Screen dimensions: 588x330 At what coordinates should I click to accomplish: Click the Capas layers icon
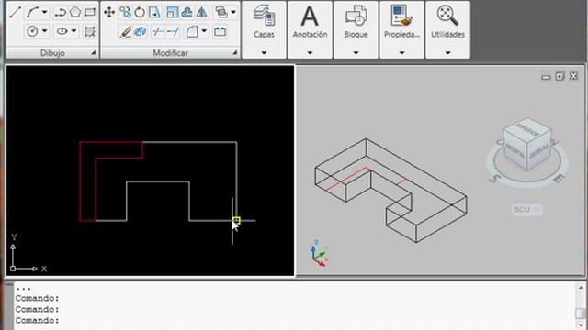[x=264, y=16]
